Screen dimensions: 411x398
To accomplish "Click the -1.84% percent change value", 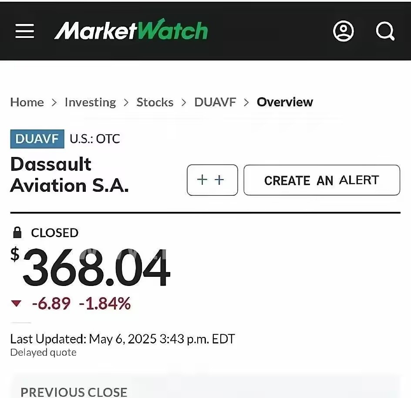I will pyautogui.click(x=104, y=303).
